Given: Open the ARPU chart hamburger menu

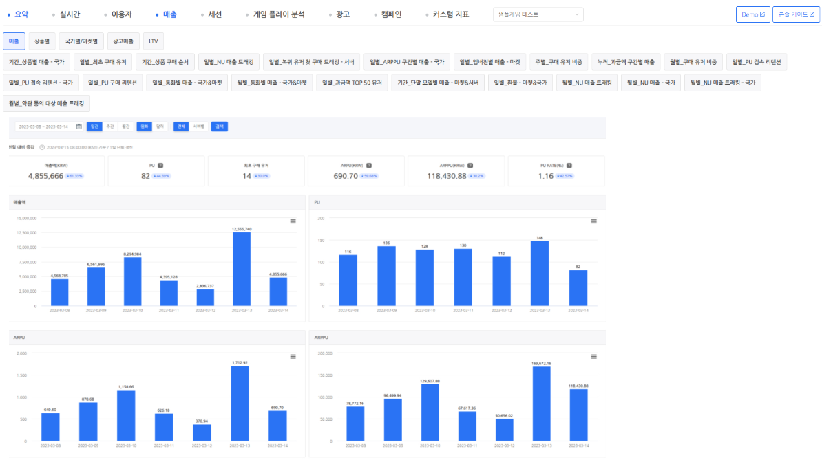Looking at the screenshot, I should (x=293, y=356).
